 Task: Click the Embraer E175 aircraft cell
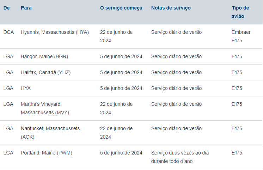click(x=241, y=36)
